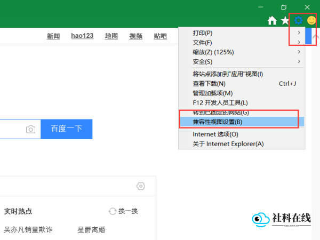Expand the 打印(P) submenu arrow

pyautogui.click(x=299, y=33)
